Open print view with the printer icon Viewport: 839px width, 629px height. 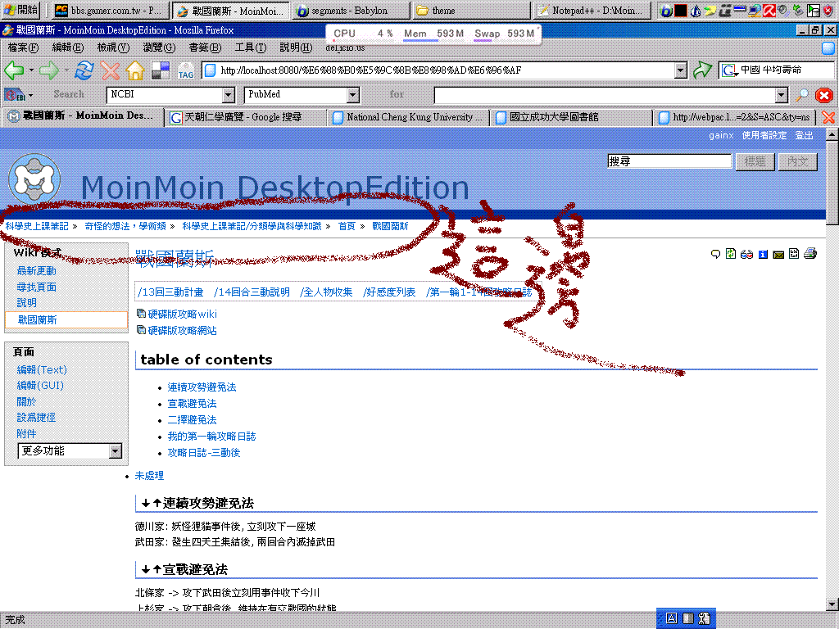[810, 253]
